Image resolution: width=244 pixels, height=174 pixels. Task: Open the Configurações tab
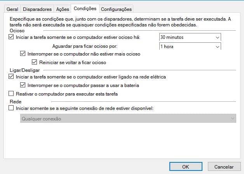click(x=117, y=9)
